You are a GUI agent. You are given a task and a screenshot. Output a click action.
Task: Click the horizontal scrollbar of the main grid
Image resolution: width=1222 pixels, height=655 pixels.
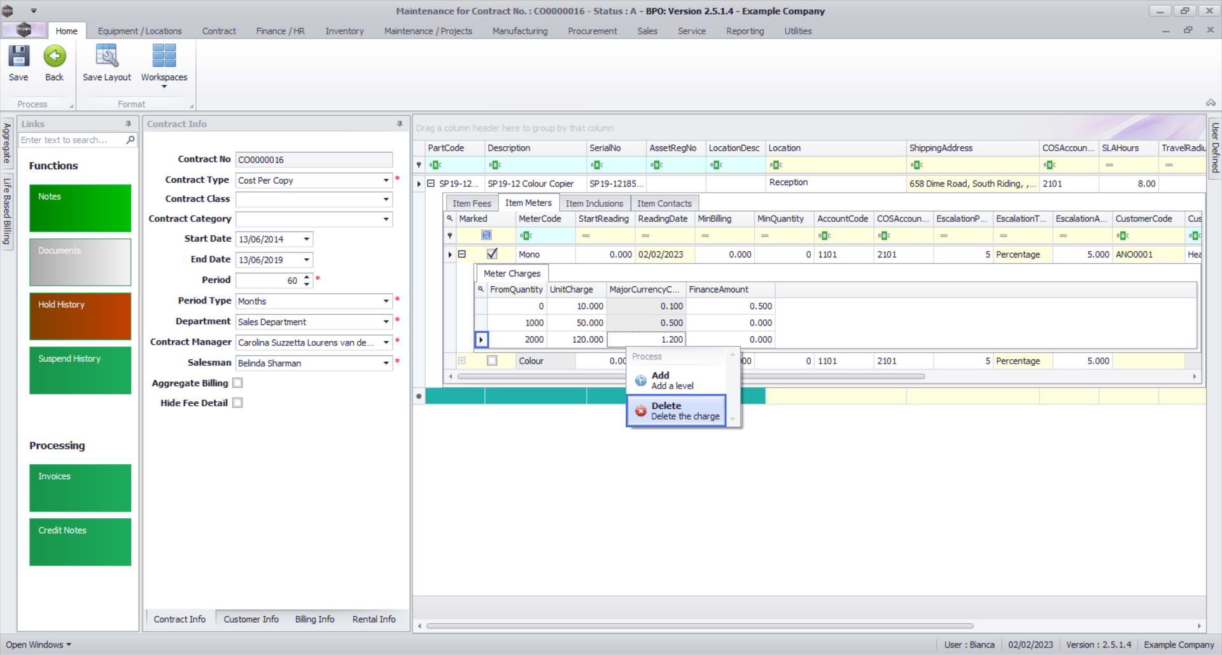[700, 626]
